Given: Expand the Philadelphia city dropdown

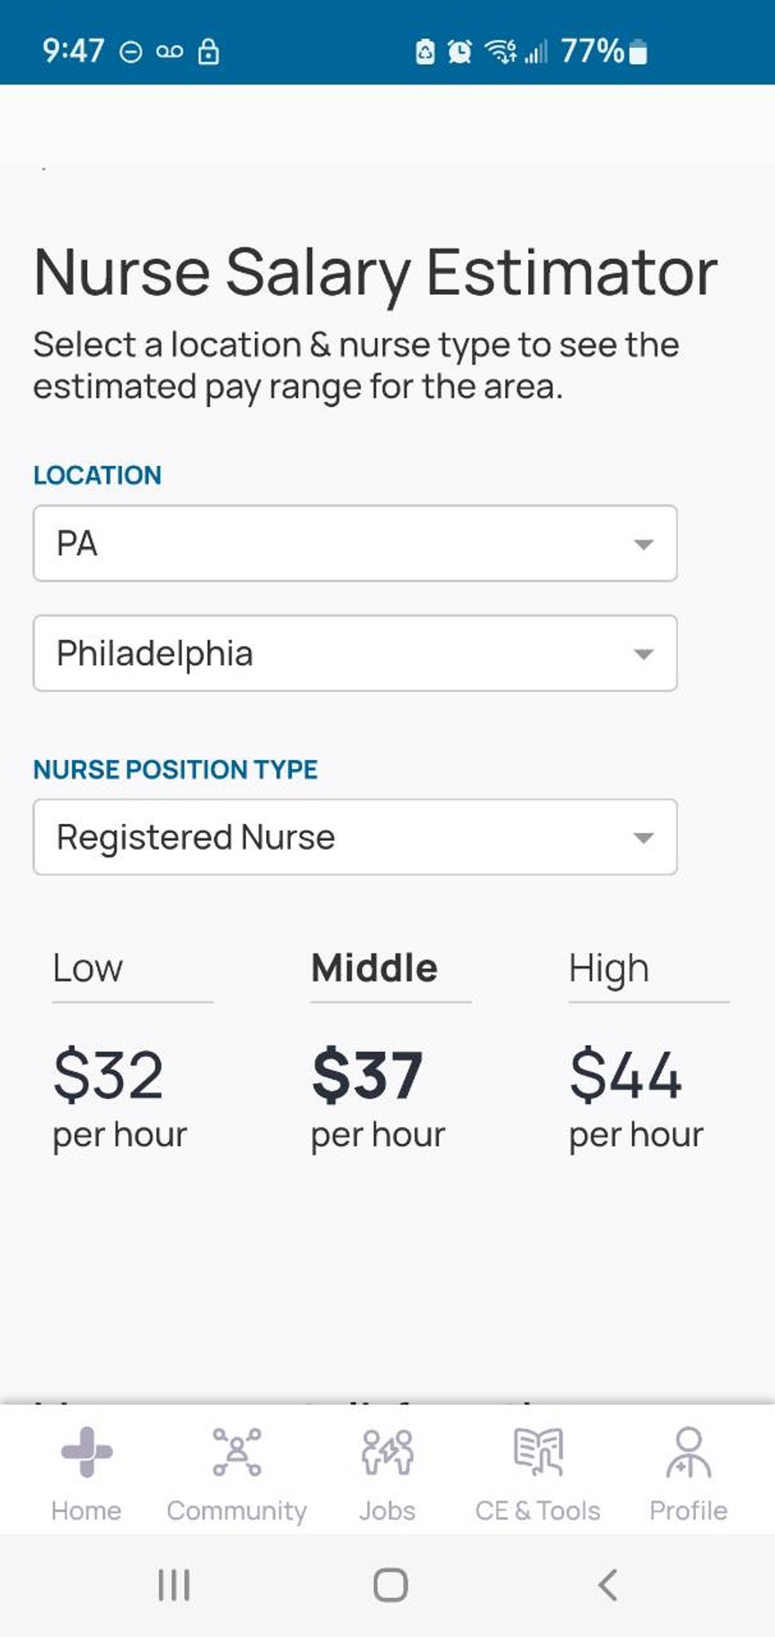Looking at the screenshot, I should [x=355, y=653].
